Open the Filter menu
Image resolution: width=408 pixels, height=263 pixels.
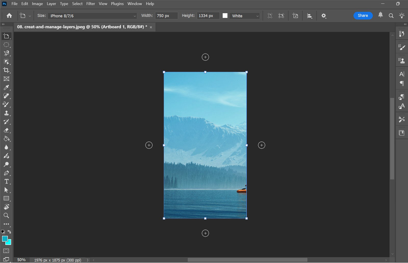(91, 4)
